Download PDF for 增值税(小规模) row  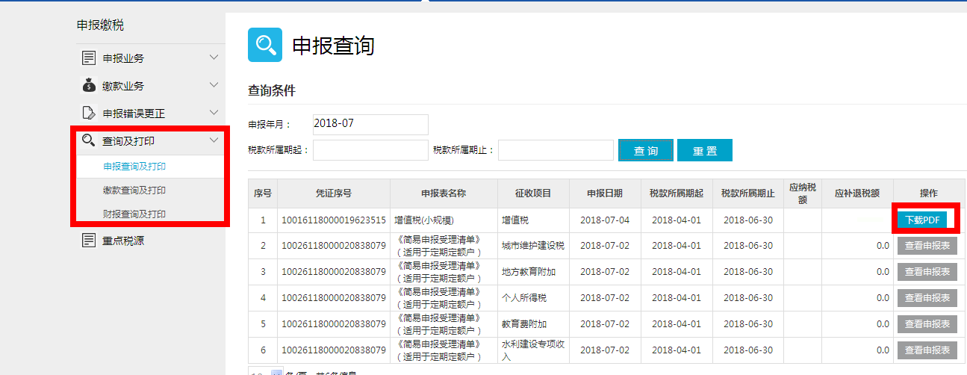point(921,220)
